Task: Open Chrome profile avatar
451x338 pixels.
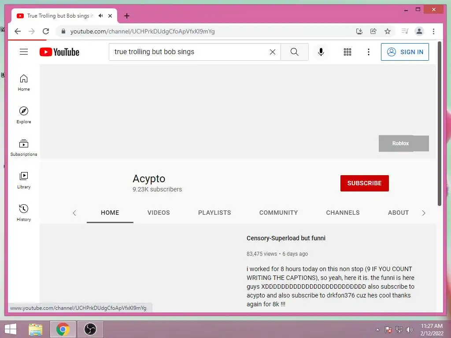Action: pos(419,31)
